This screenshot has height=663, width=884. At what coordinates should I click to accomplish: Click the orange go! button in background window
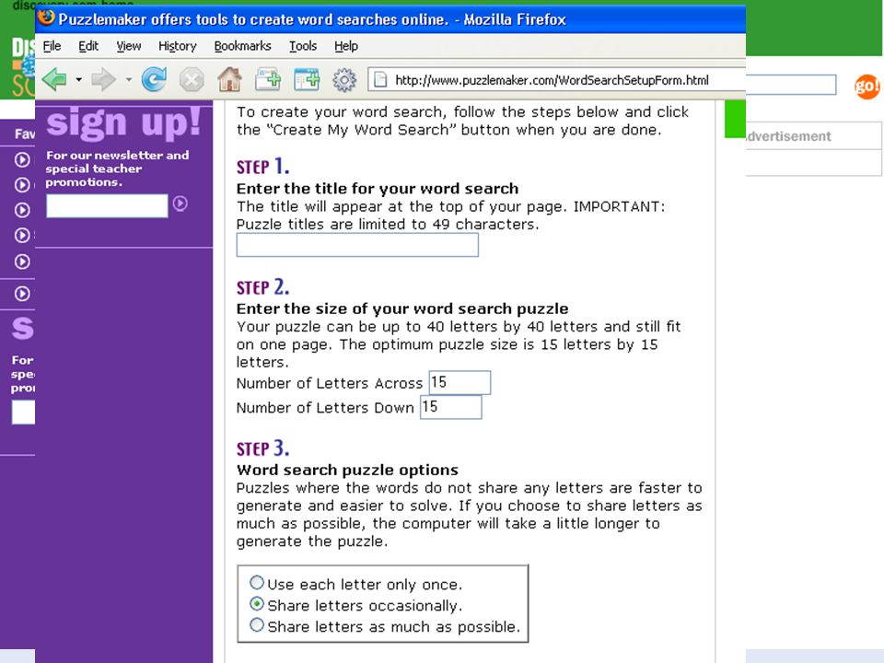[867, 87]
